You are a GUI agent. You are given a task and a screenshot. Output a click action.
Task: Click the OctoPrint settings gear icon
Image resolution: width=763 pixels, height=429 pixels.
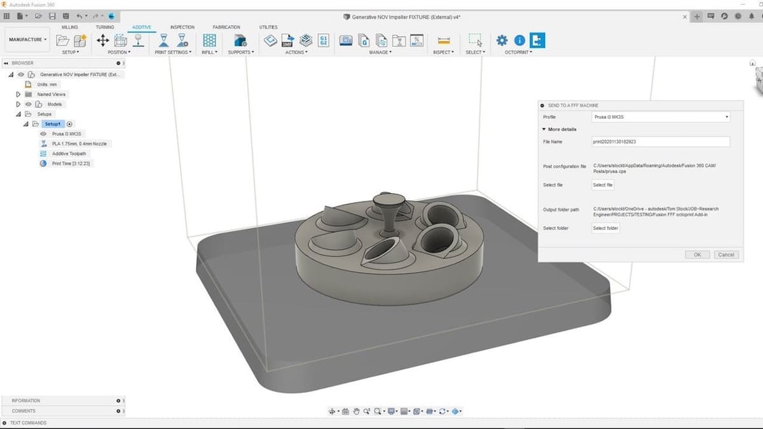[502, 39]
